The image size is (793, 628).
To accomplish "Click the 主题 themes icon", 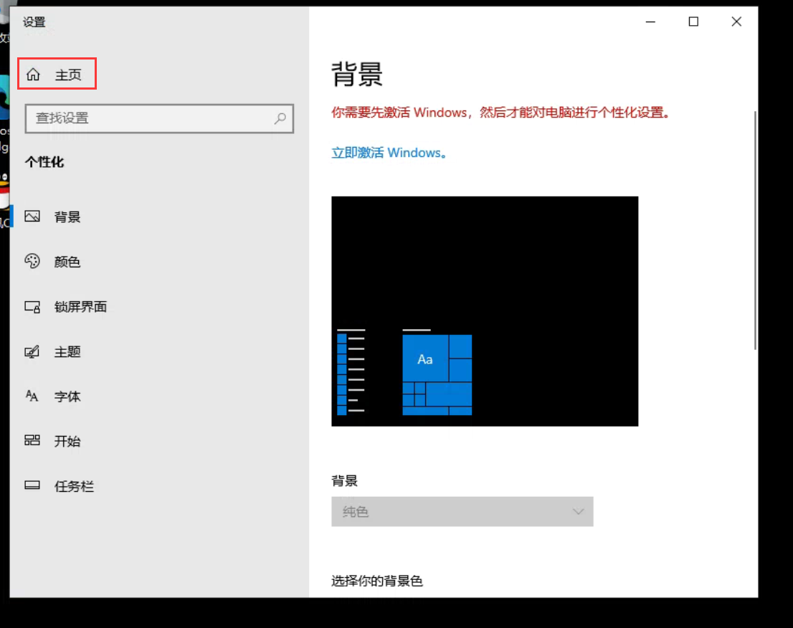I will point(32,351).
